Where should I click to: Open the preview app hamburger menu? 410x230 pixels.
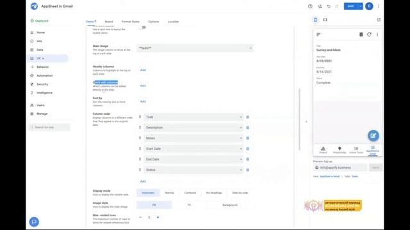click(318, 34)
